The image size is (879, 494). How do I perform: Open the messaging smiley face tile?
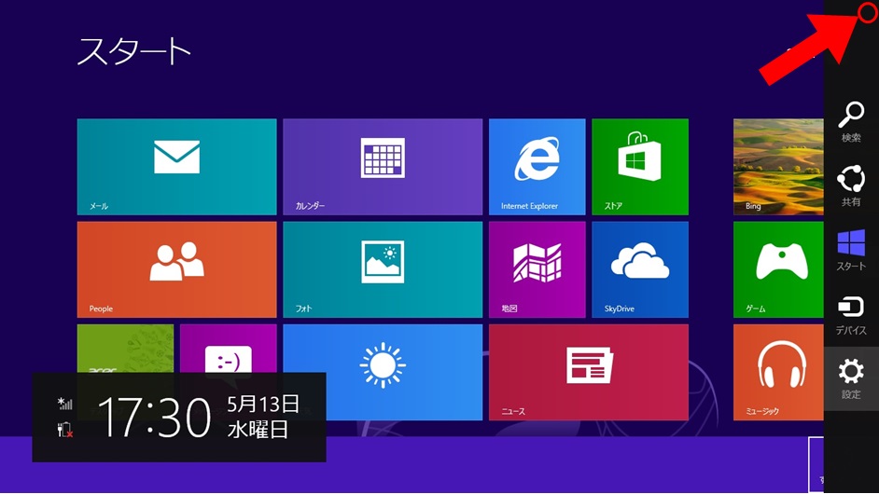229,349
